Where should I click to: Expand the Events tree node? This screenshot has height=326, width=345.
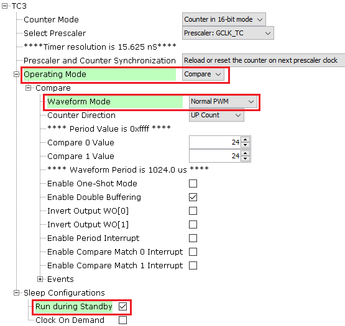40,279
